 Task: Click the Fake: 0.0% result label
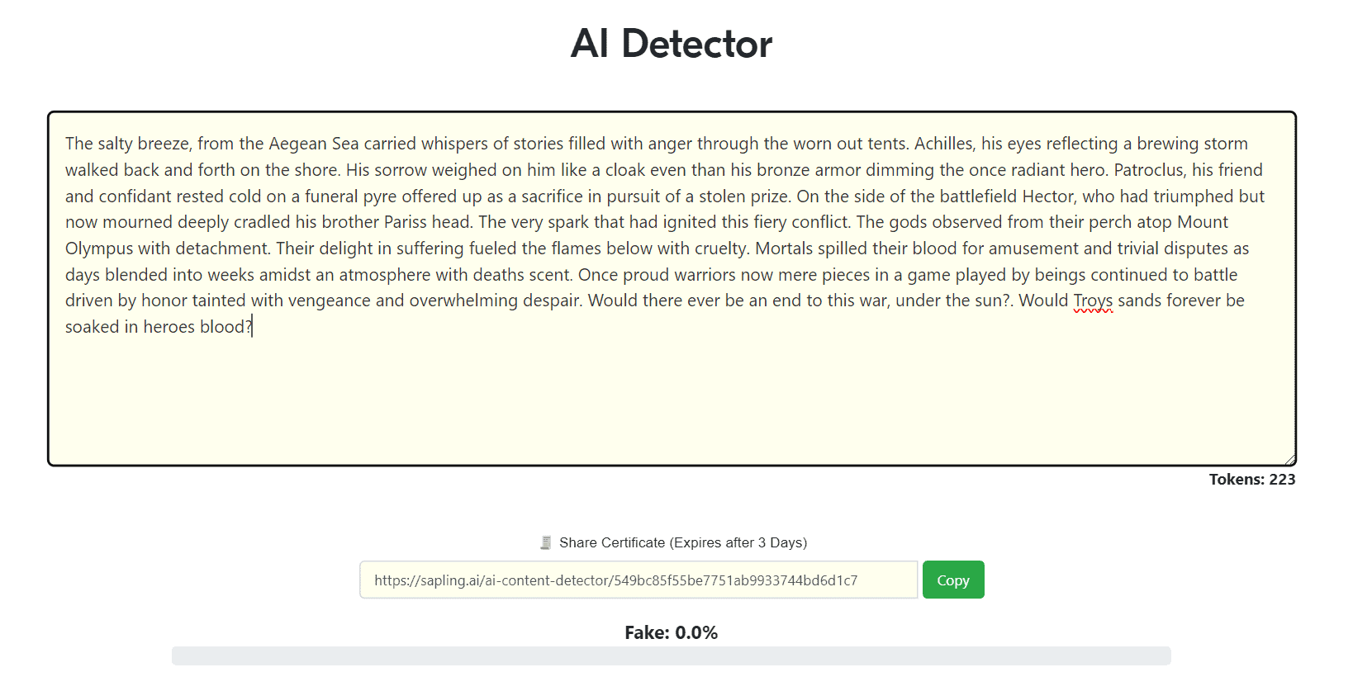coord(671,633)
